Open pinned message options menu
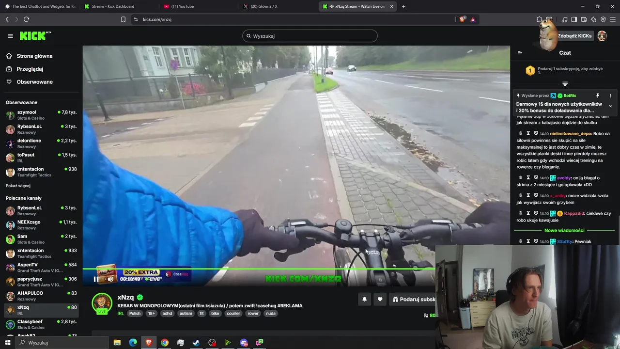Screen dimensions: 620x349 click(x=610, y=95)
